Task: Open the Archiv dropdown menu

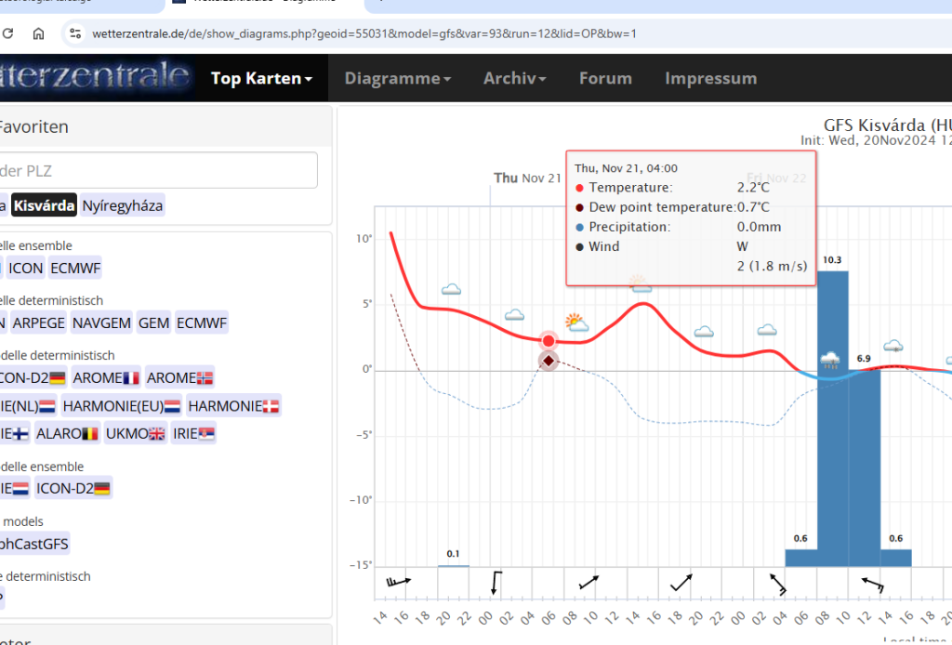Action: click(514, 79)
